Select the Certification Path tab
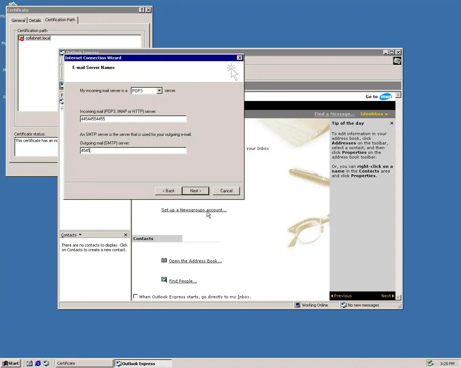 (x=60, y=20)
